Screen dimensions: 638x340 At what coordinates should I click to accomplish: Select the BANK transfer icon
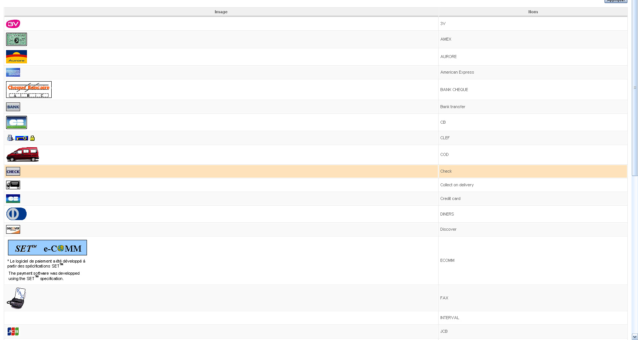tap(13, 107)
